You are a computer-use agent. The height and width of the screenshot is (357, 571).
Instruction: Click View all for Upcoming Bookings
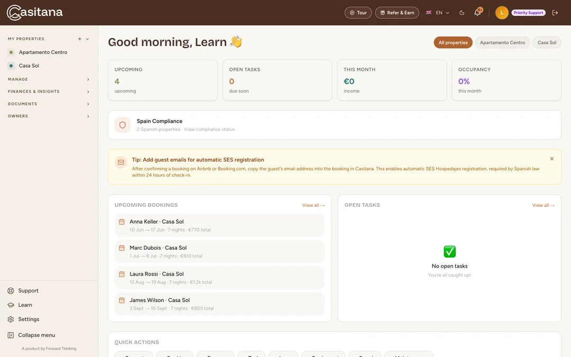[313, 205]
